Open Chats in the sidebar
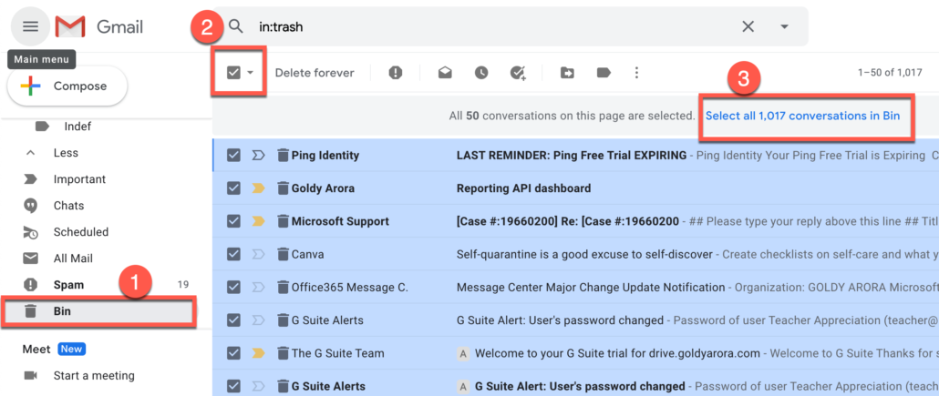 (68, 206)
